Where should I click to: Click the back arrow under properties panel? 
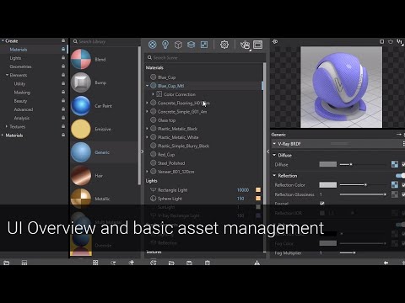click(386, 263)
